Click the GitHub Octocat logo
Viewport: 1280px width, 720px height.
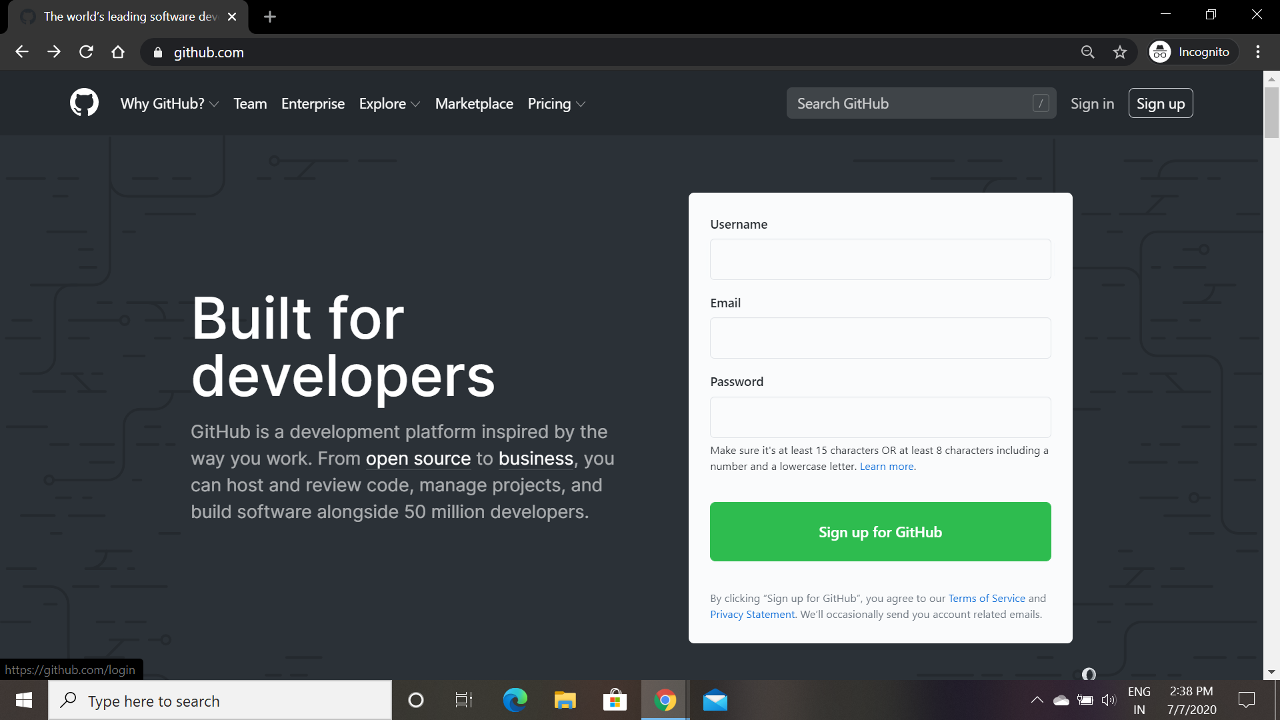tap(84, 103)
